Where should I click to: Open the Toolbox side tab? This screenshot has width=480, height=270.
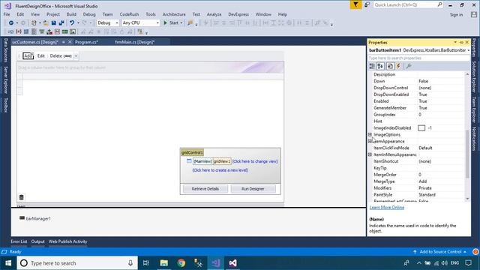(5, 105)
